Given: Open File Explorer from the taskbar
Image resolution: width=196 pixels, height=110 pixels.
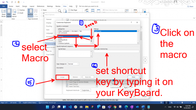Looking at the screenshot, I should [87, 107].
